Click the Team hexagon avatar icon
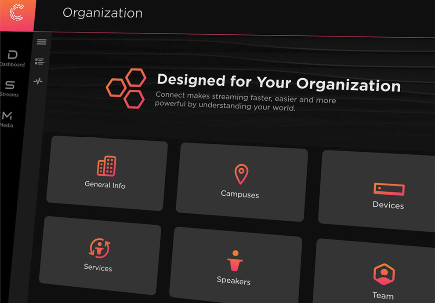This screenshot has width=435, height=303. (x=384, y=274)
